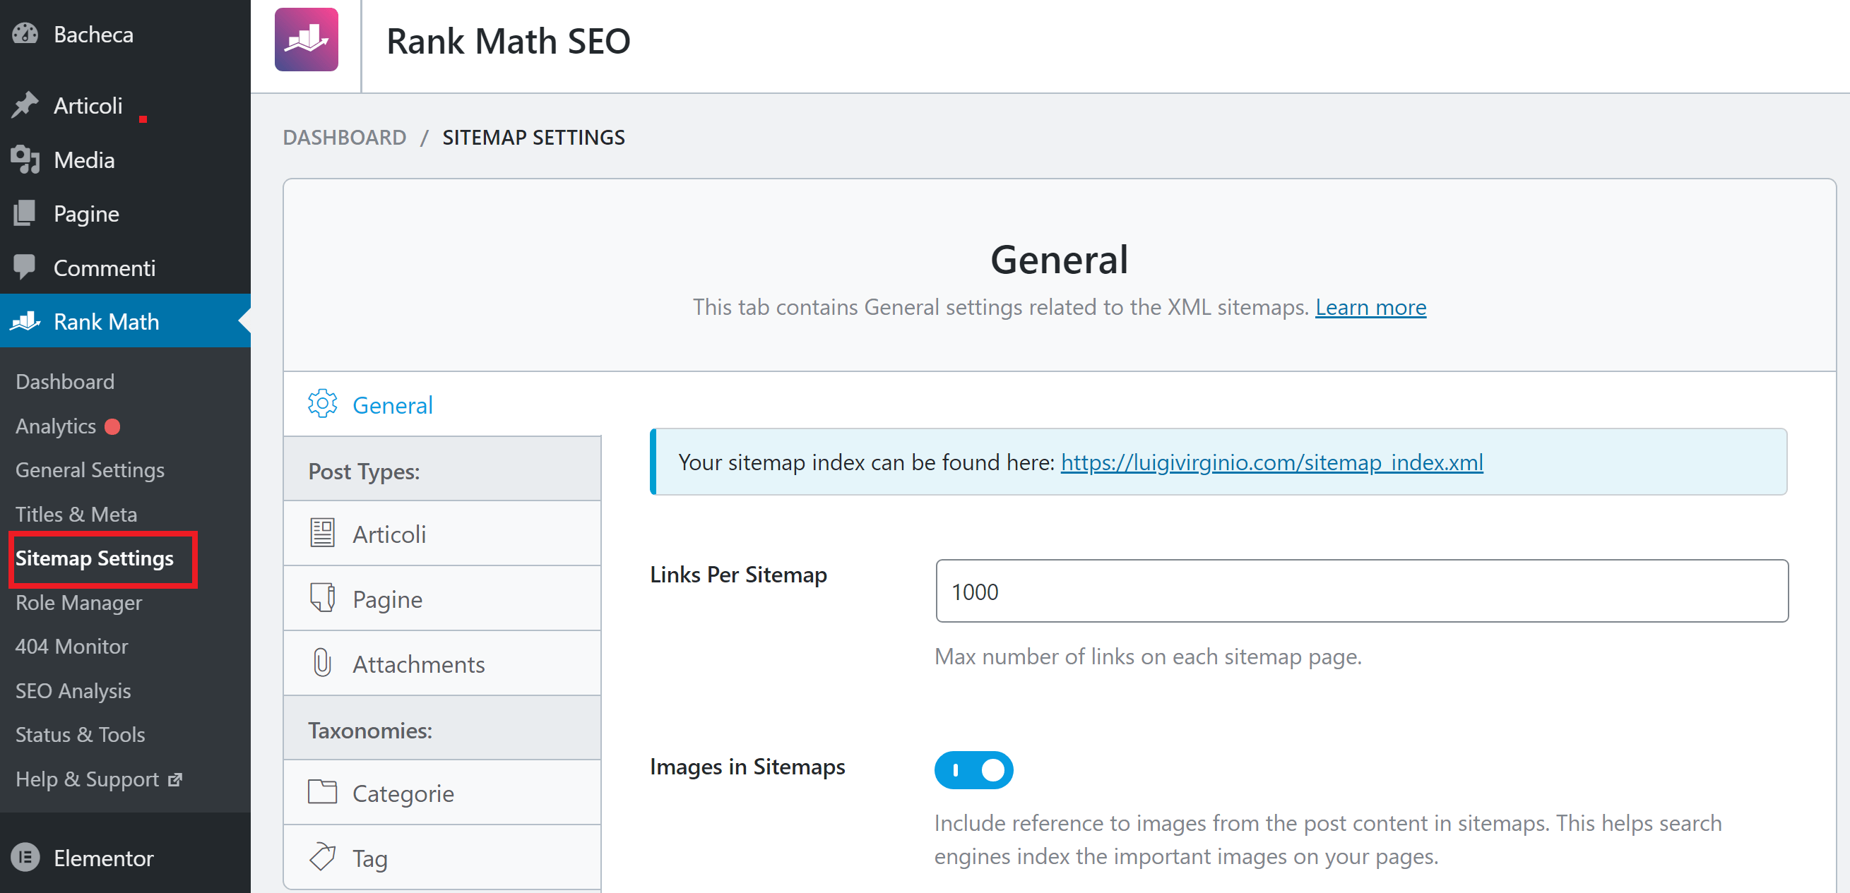Switch to Attachments tab

441,663
